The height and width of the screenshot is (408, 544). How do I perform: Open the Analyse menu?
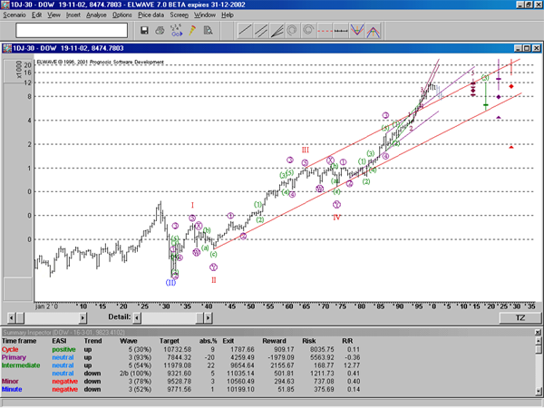[97, 15]
